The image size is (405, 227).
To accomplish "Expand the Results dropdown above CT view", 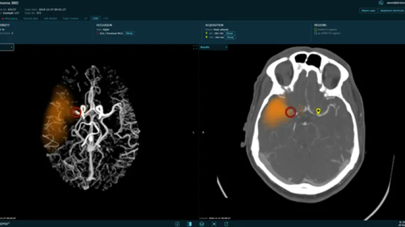I will tap(214, 47).
